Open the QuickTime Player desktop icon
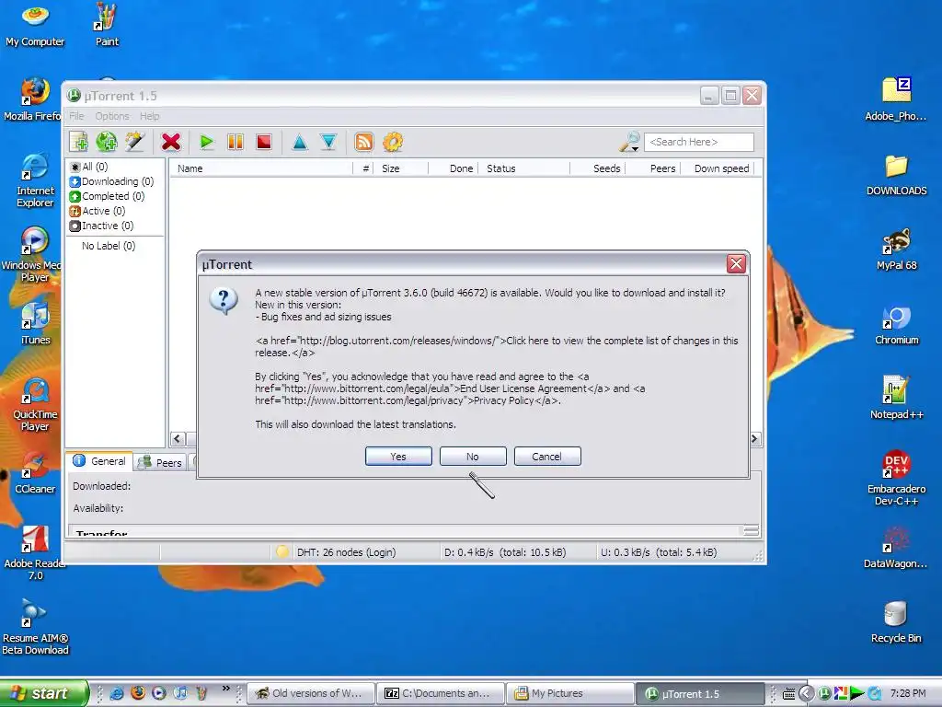The height and width of the screenshot is (707, 942). (35, 404)
